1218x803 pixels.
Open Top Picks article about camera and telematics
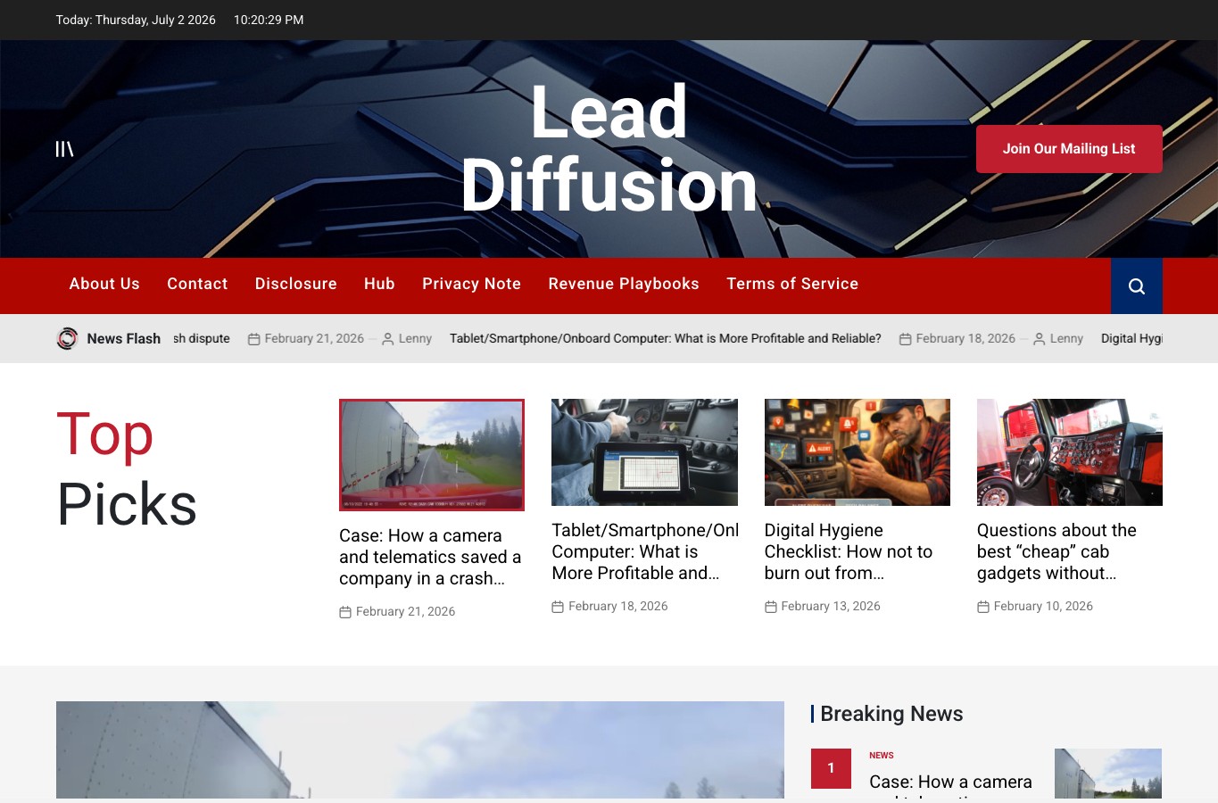coord(430,557)
